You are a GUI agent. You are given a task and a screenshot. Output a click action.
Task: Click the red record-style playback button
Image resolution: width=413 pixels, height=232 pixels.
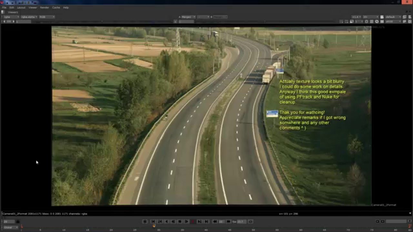tap(193, 221)
